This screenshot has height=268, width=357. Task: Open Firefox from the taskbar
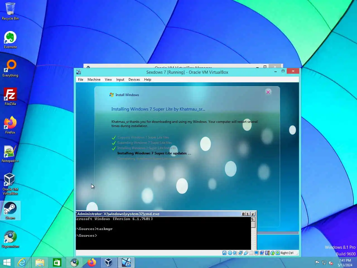click(x=91, y=262)
